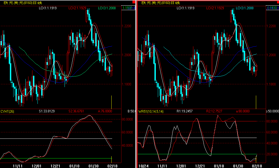Click 1.2200 price level on left chart axis
The width and height of the screenshot is (279, 168).
pos(127,26)
